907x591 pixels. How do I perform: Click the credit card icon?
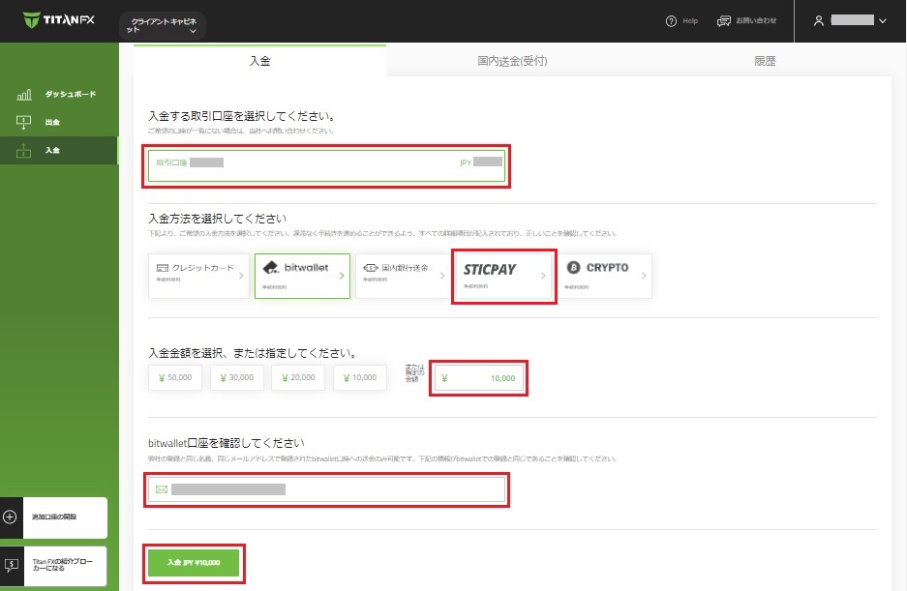163,268
